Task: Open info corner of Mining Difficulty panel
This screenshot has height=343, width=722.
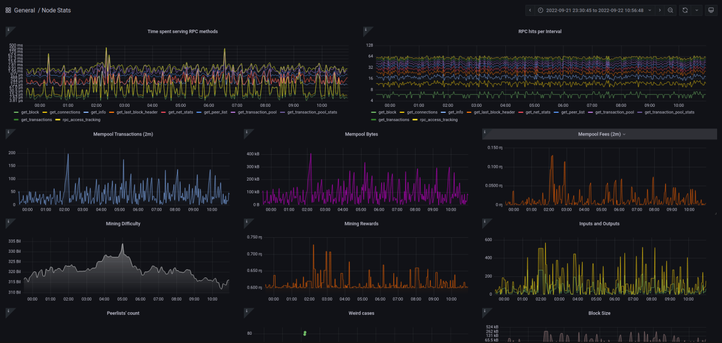Action: (8, 221)
